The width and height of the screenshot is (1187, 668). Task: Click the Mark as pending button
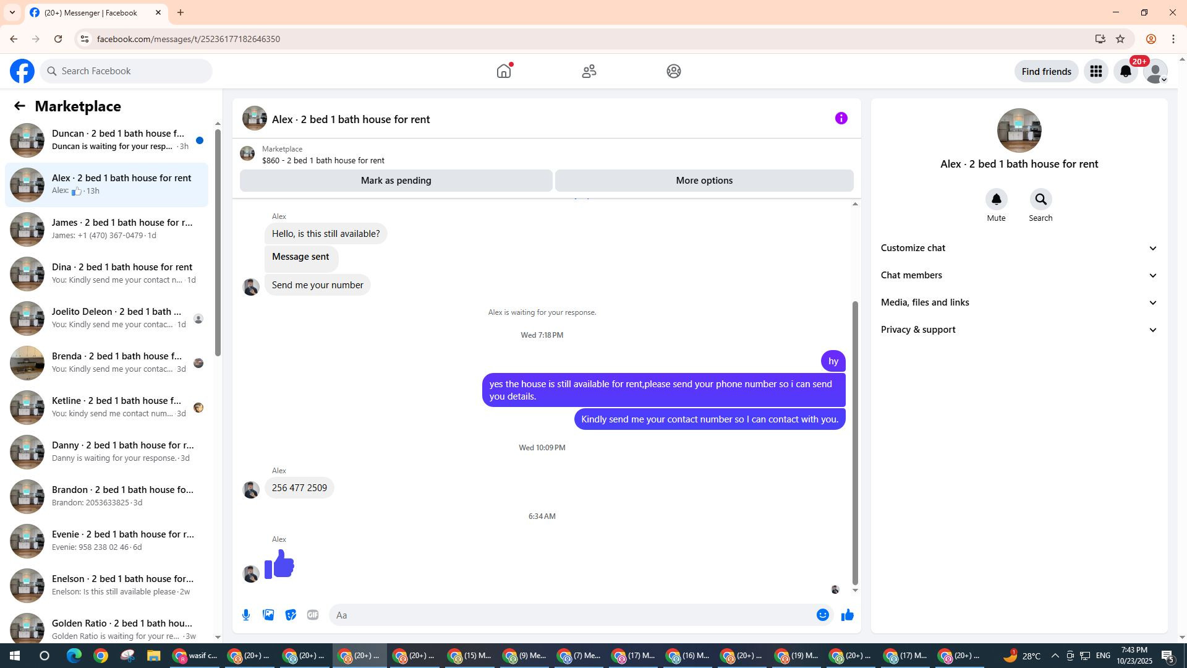(x=396, y=181)
